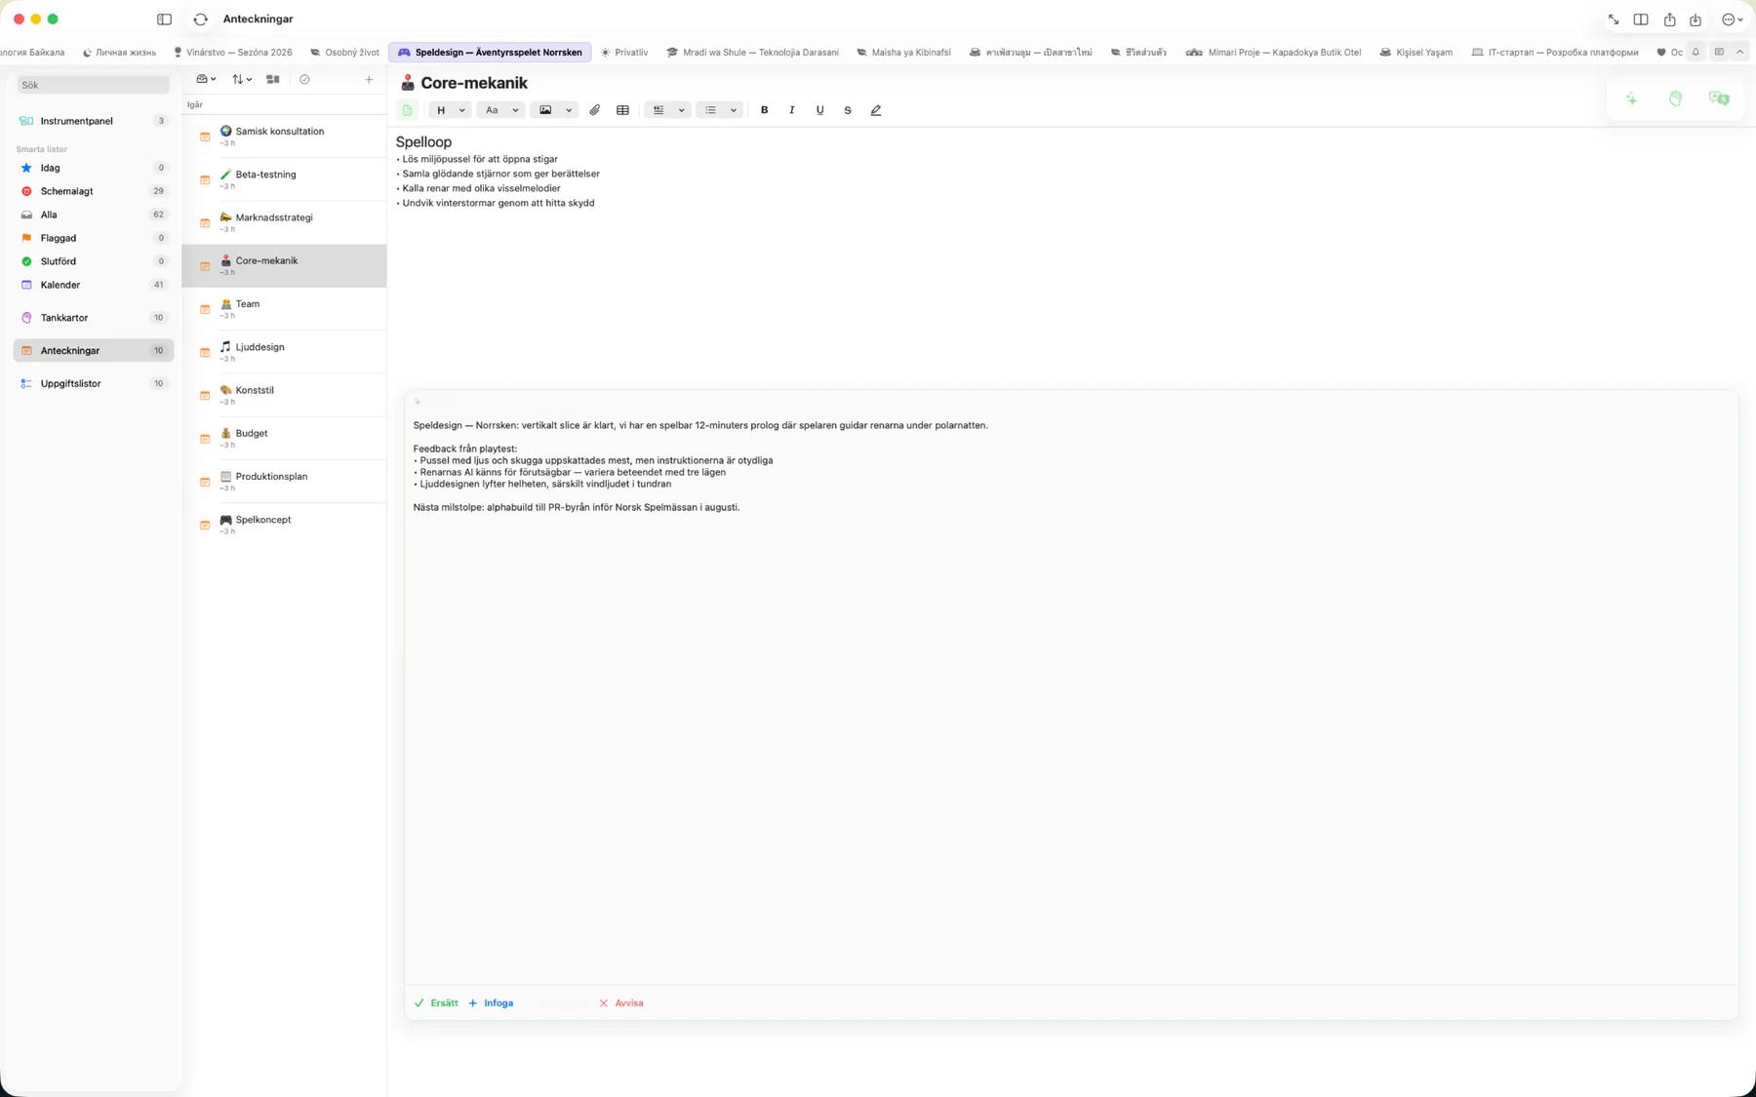The image size is (1756, 1097).
Task: Open the Konststil note
Action: pos(284,395)
